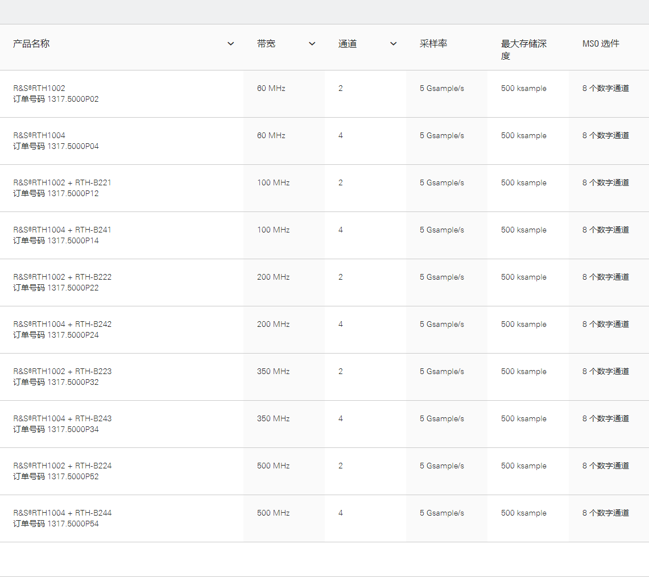Select R&S®RTH1004 + RTH-B243 product name

pyautogui.click(x=62, y=418)
